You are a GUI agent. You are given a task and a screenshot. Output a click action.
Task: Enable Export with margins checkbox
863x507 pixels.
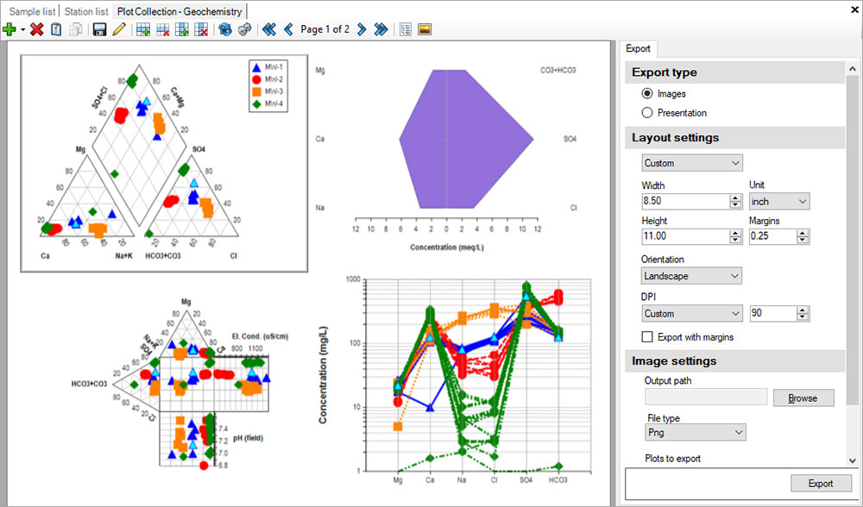[x=647, y=336]
